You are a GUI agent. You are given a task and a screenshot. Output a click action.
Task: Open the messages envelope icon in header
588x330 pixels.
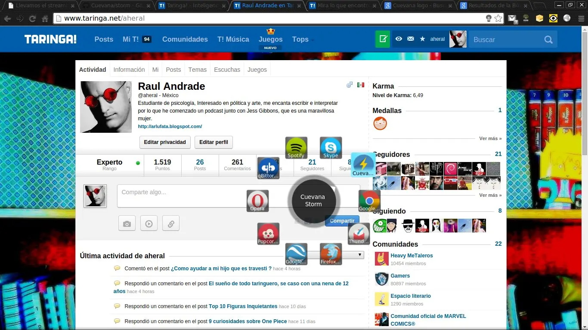pos(411,39)
